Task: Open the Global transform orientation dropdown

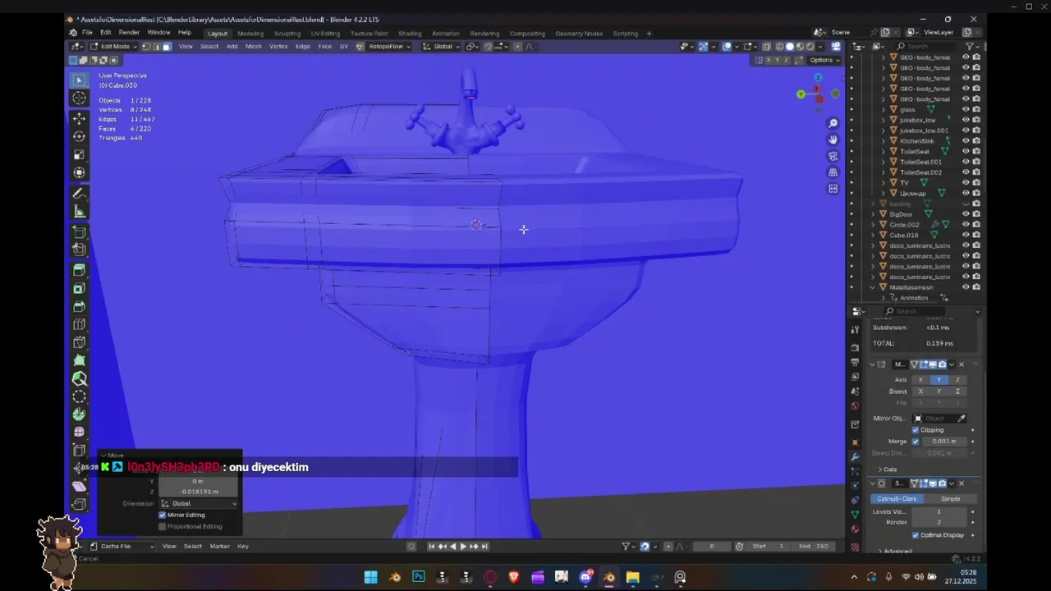Action: (x=442, y=47)
